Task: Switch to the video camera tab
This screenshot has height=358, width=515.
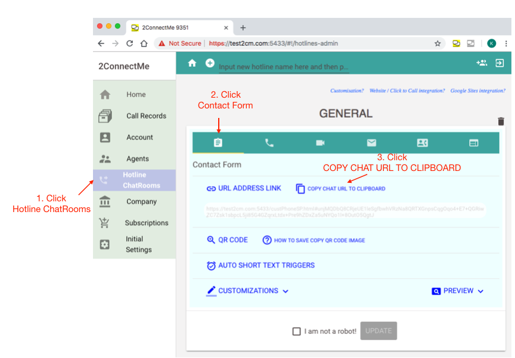Action: (x=320, y=143)
